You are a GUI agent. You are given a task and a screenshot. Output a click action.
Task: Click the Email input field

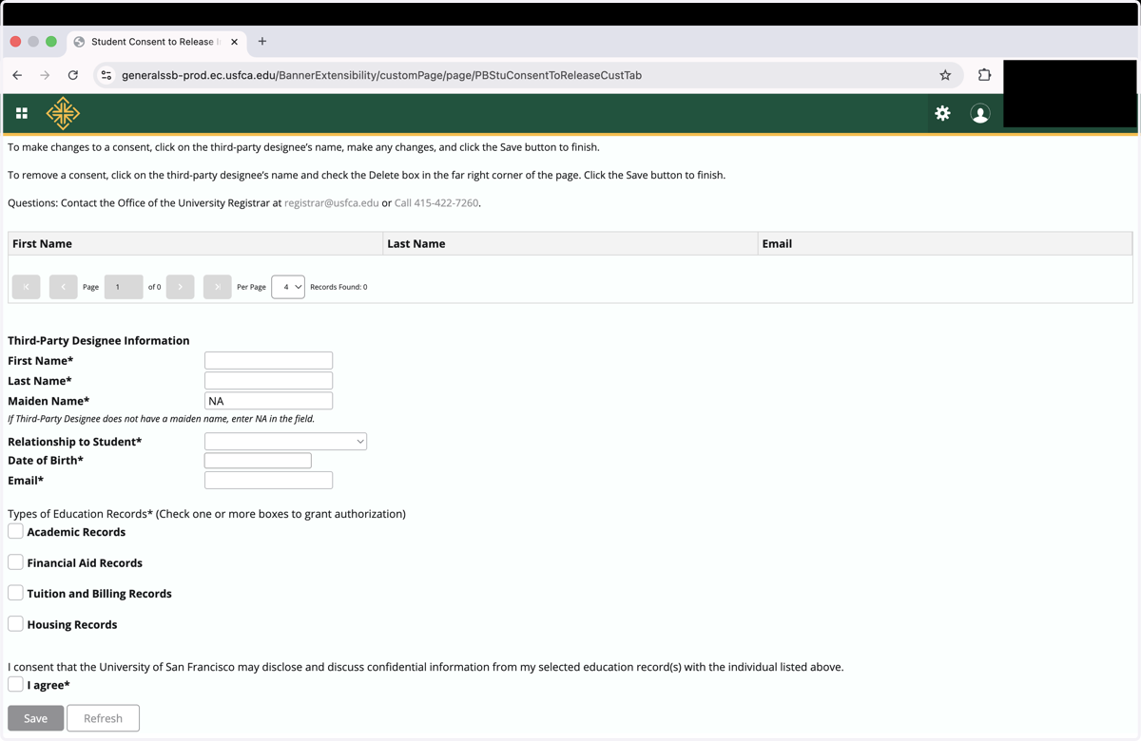(268, 480)
